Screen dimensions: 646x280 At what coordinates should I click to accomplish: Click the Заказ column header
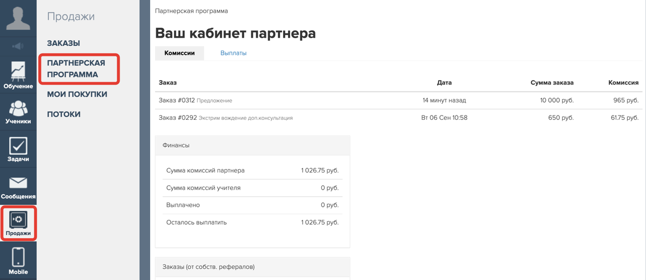tap(168, 83)
